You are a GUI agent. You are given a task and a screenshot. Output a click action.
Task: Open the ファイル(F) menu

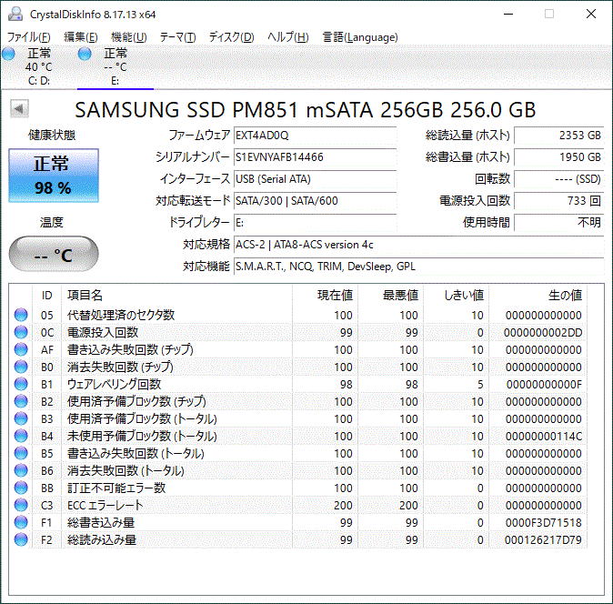pyautogui.click(x=28, y=37)
